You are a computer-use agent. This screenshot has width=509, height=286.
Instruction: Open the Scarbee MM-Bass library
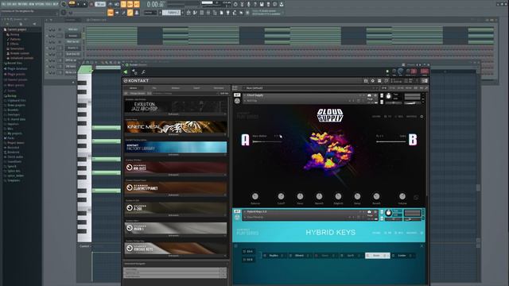(x=176, y=168)
